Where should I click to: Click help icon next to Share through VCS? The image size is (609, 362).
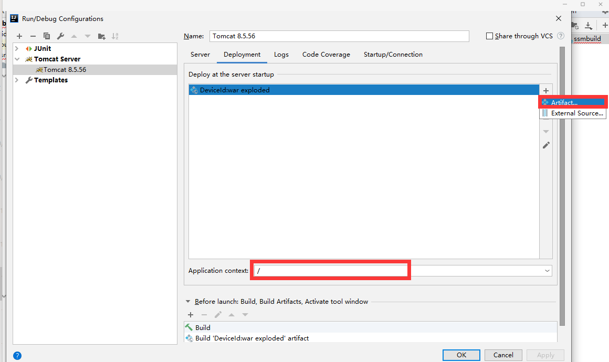561,36
